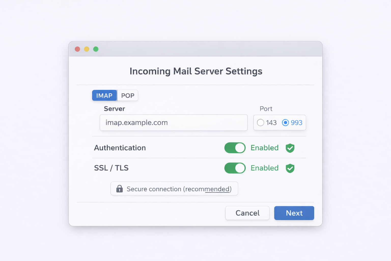Image resolution: width=391 pixels, height=261 pixels.
Task: Toggle the Authentication switch off
Action: pos(235,148)
